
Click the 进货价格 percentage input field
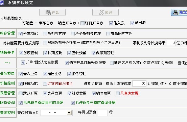click(139, 83)
